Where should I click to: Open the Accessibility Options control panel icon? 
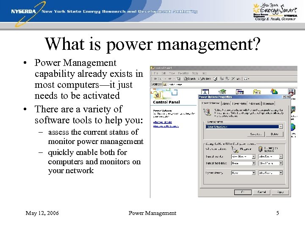click(x=205, y=92)
